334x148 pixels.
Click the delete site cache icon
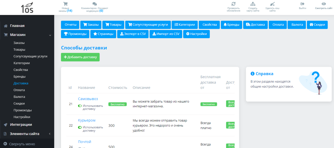[272, 4]
